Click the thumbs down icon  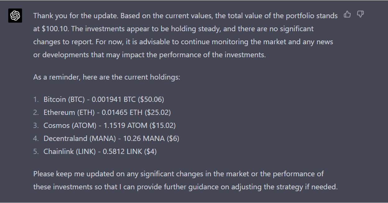point(360,15)
